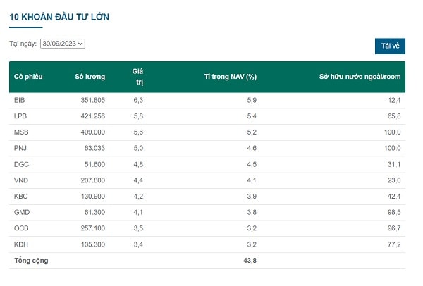Click the Số lượng column header
The height and width of the screenshot is (286, 423).
click(90, 77)
